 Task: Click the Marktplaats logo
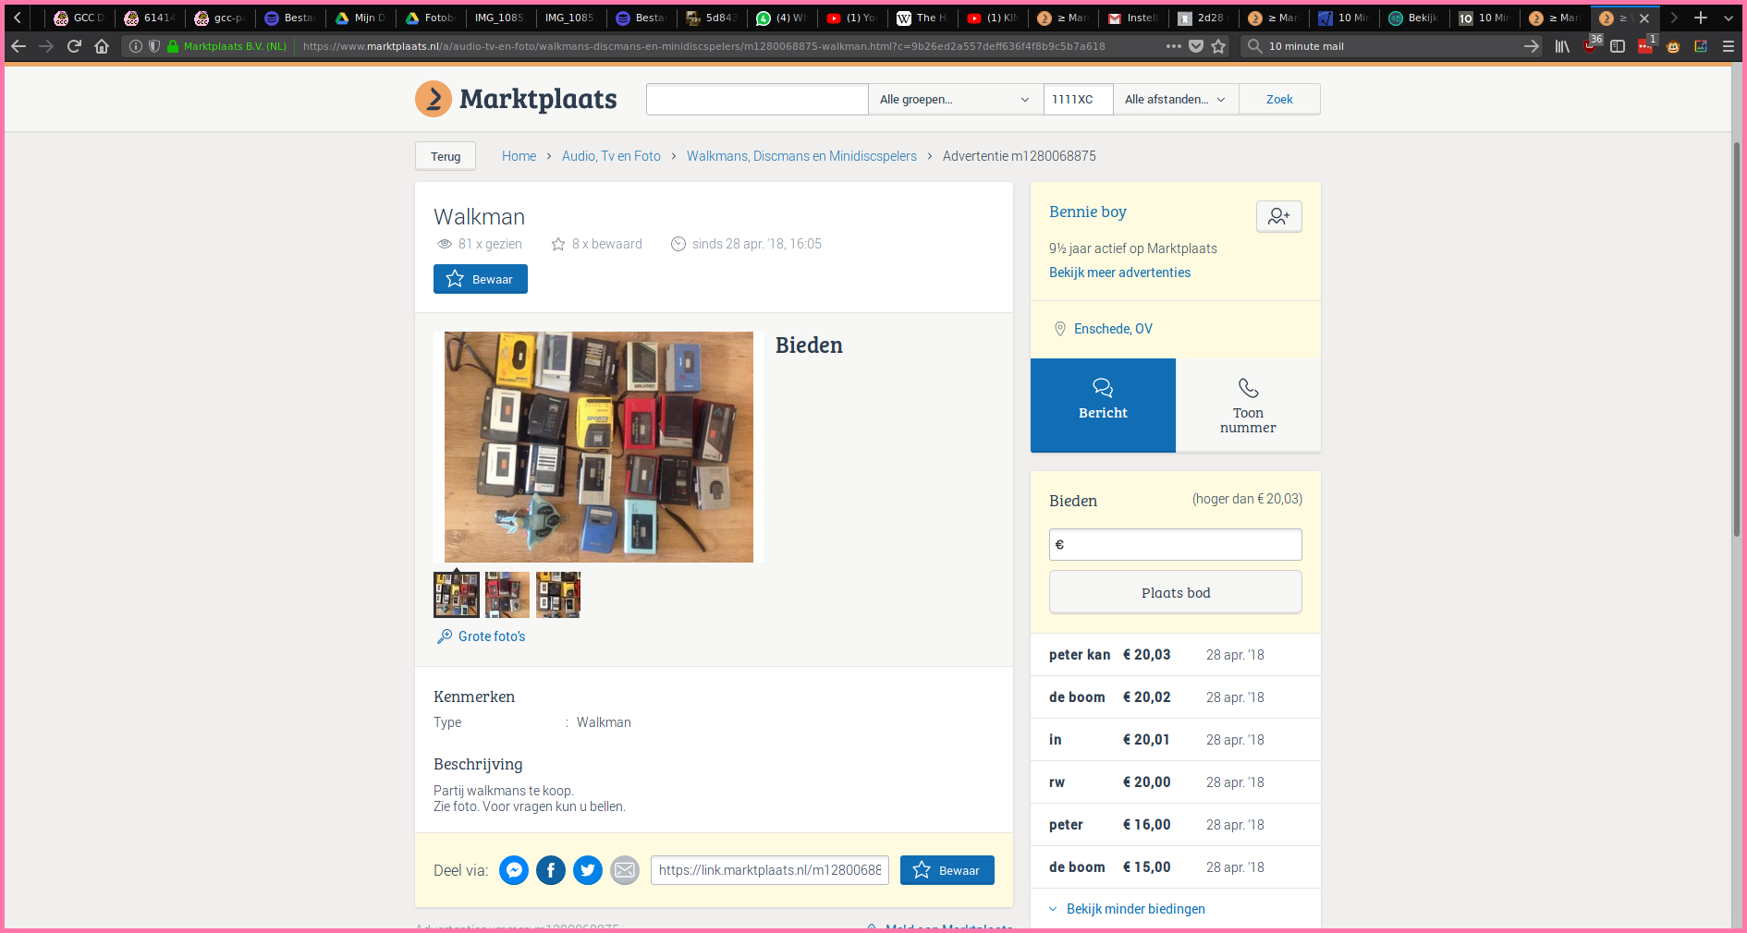pos(516,99)
